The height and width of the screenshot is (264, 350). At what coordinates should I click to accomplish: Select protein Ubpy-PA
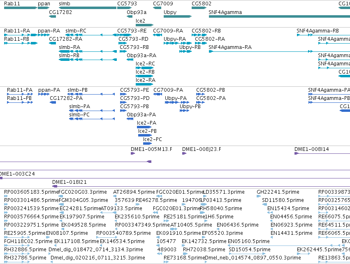[176, 98]
